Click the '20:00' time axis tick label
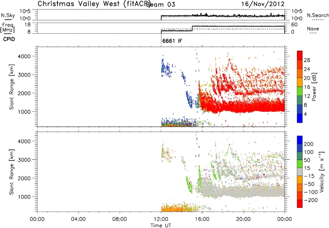329x228 pixels. point(243,219)
